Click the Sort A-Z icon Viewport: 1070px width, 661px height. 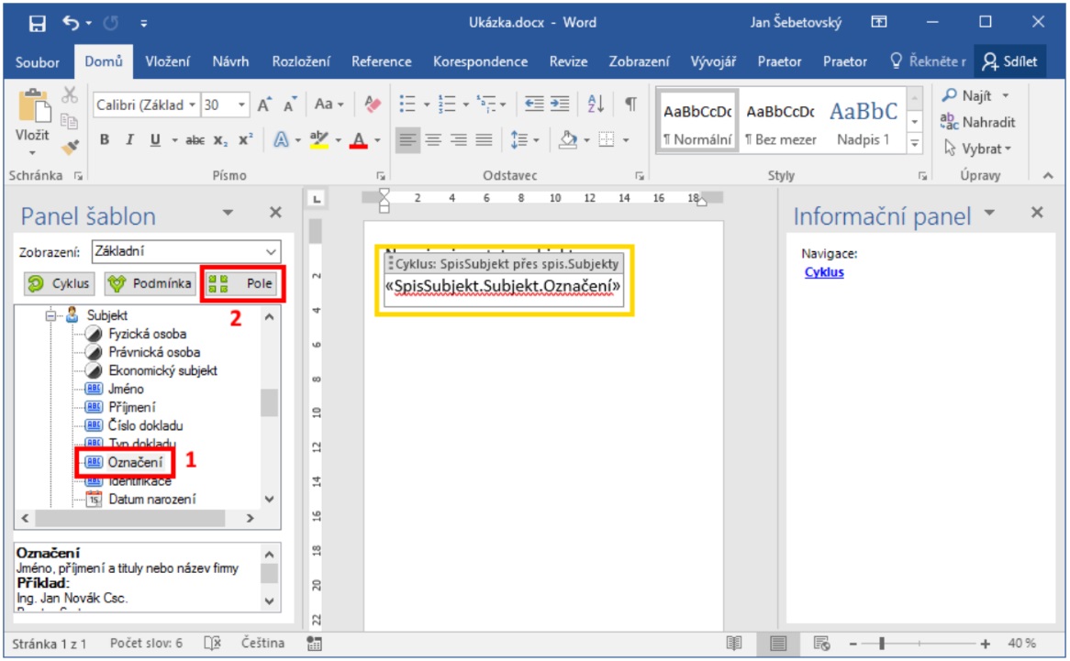point(596,105)
